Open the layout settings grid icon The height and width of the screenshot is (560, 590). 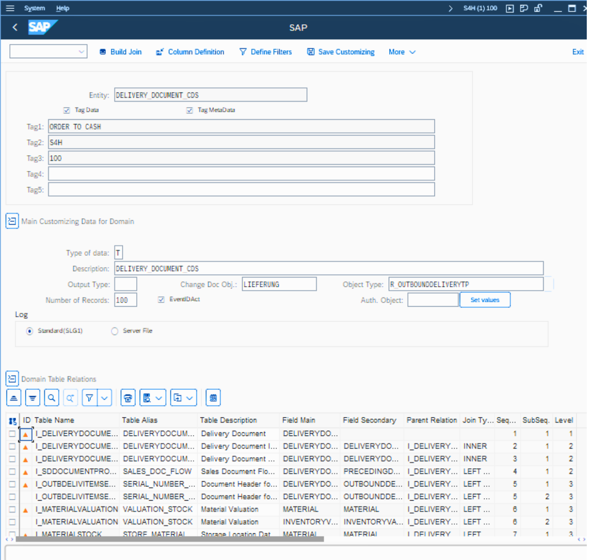pos(213,398)
